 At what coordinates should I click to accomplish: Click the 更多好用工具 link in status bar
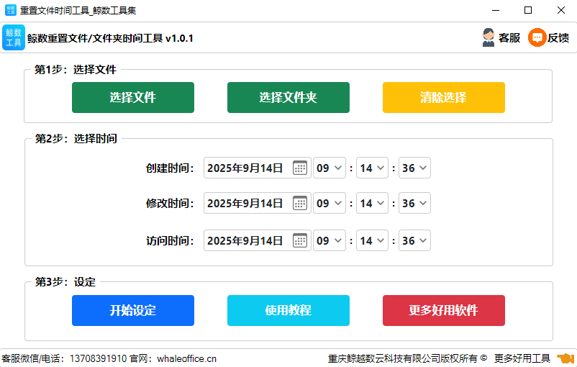coord(522,358)
